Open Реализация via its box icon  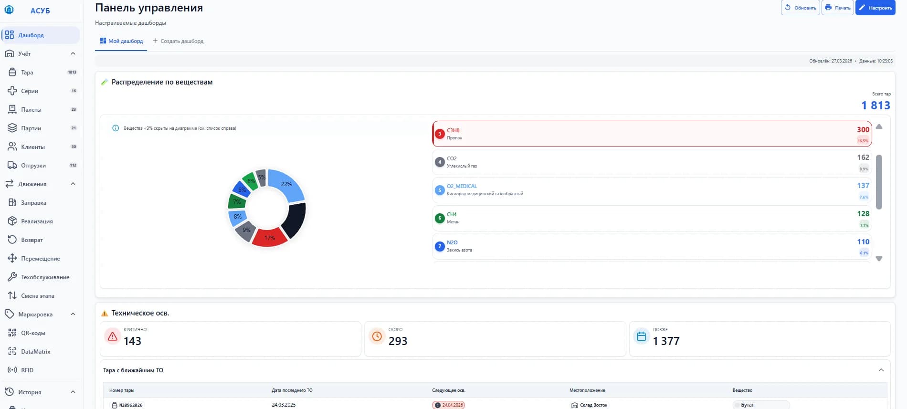[x=12, y=221]
